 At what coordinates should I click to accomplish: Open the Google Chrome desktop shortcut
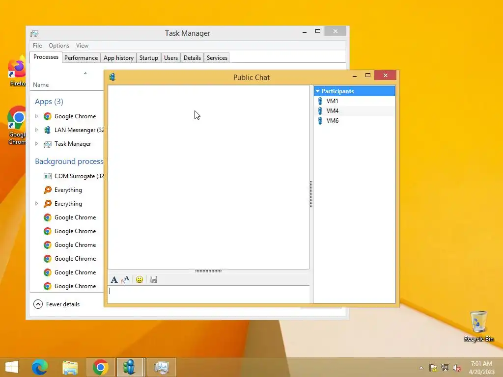tap(17, 126)
